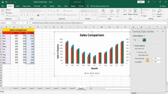Click the Series Overlap value field

pos(156,58)
